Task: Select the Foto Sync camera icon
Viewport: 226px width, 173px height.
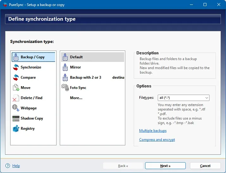Action: (65, 87)
